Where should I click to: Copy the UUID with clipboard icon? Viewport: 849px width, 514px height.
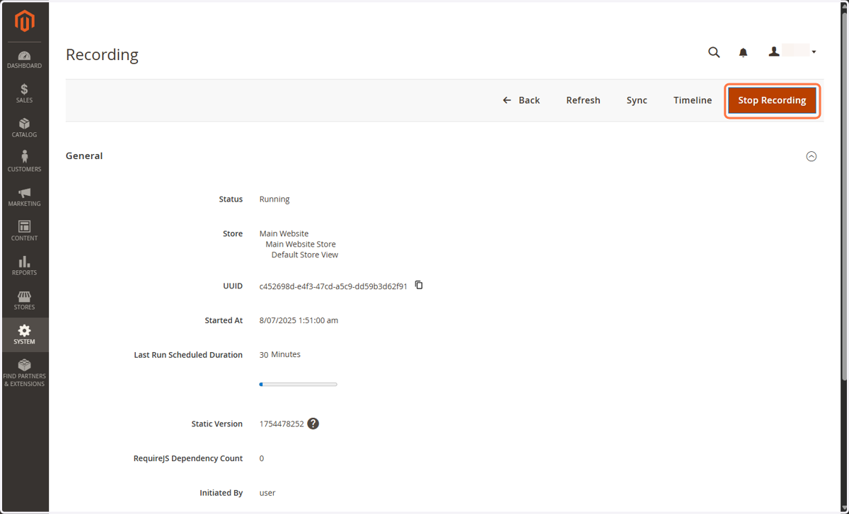419,285
